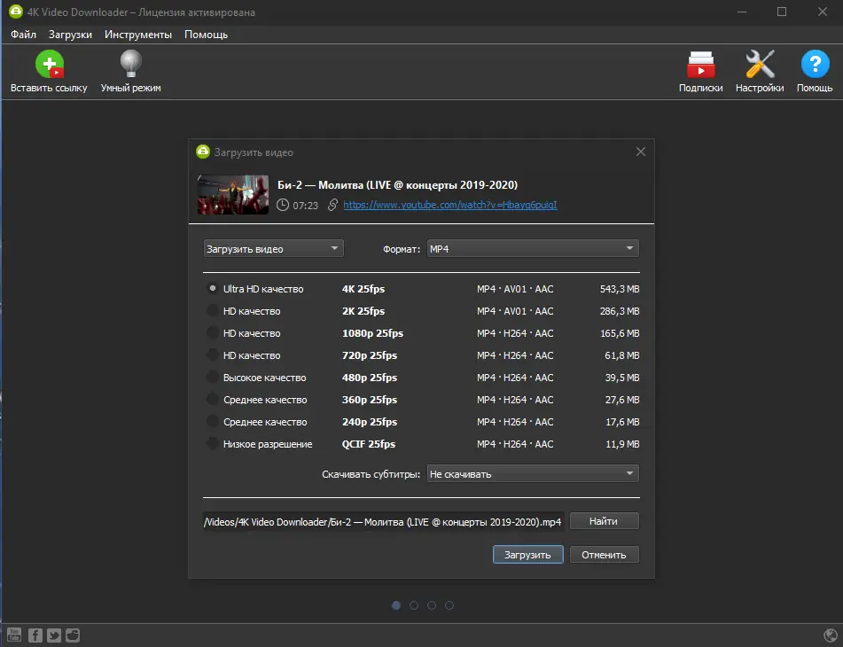Click MP4 · AV01 · AAC in 4K row

pos(515,289)
